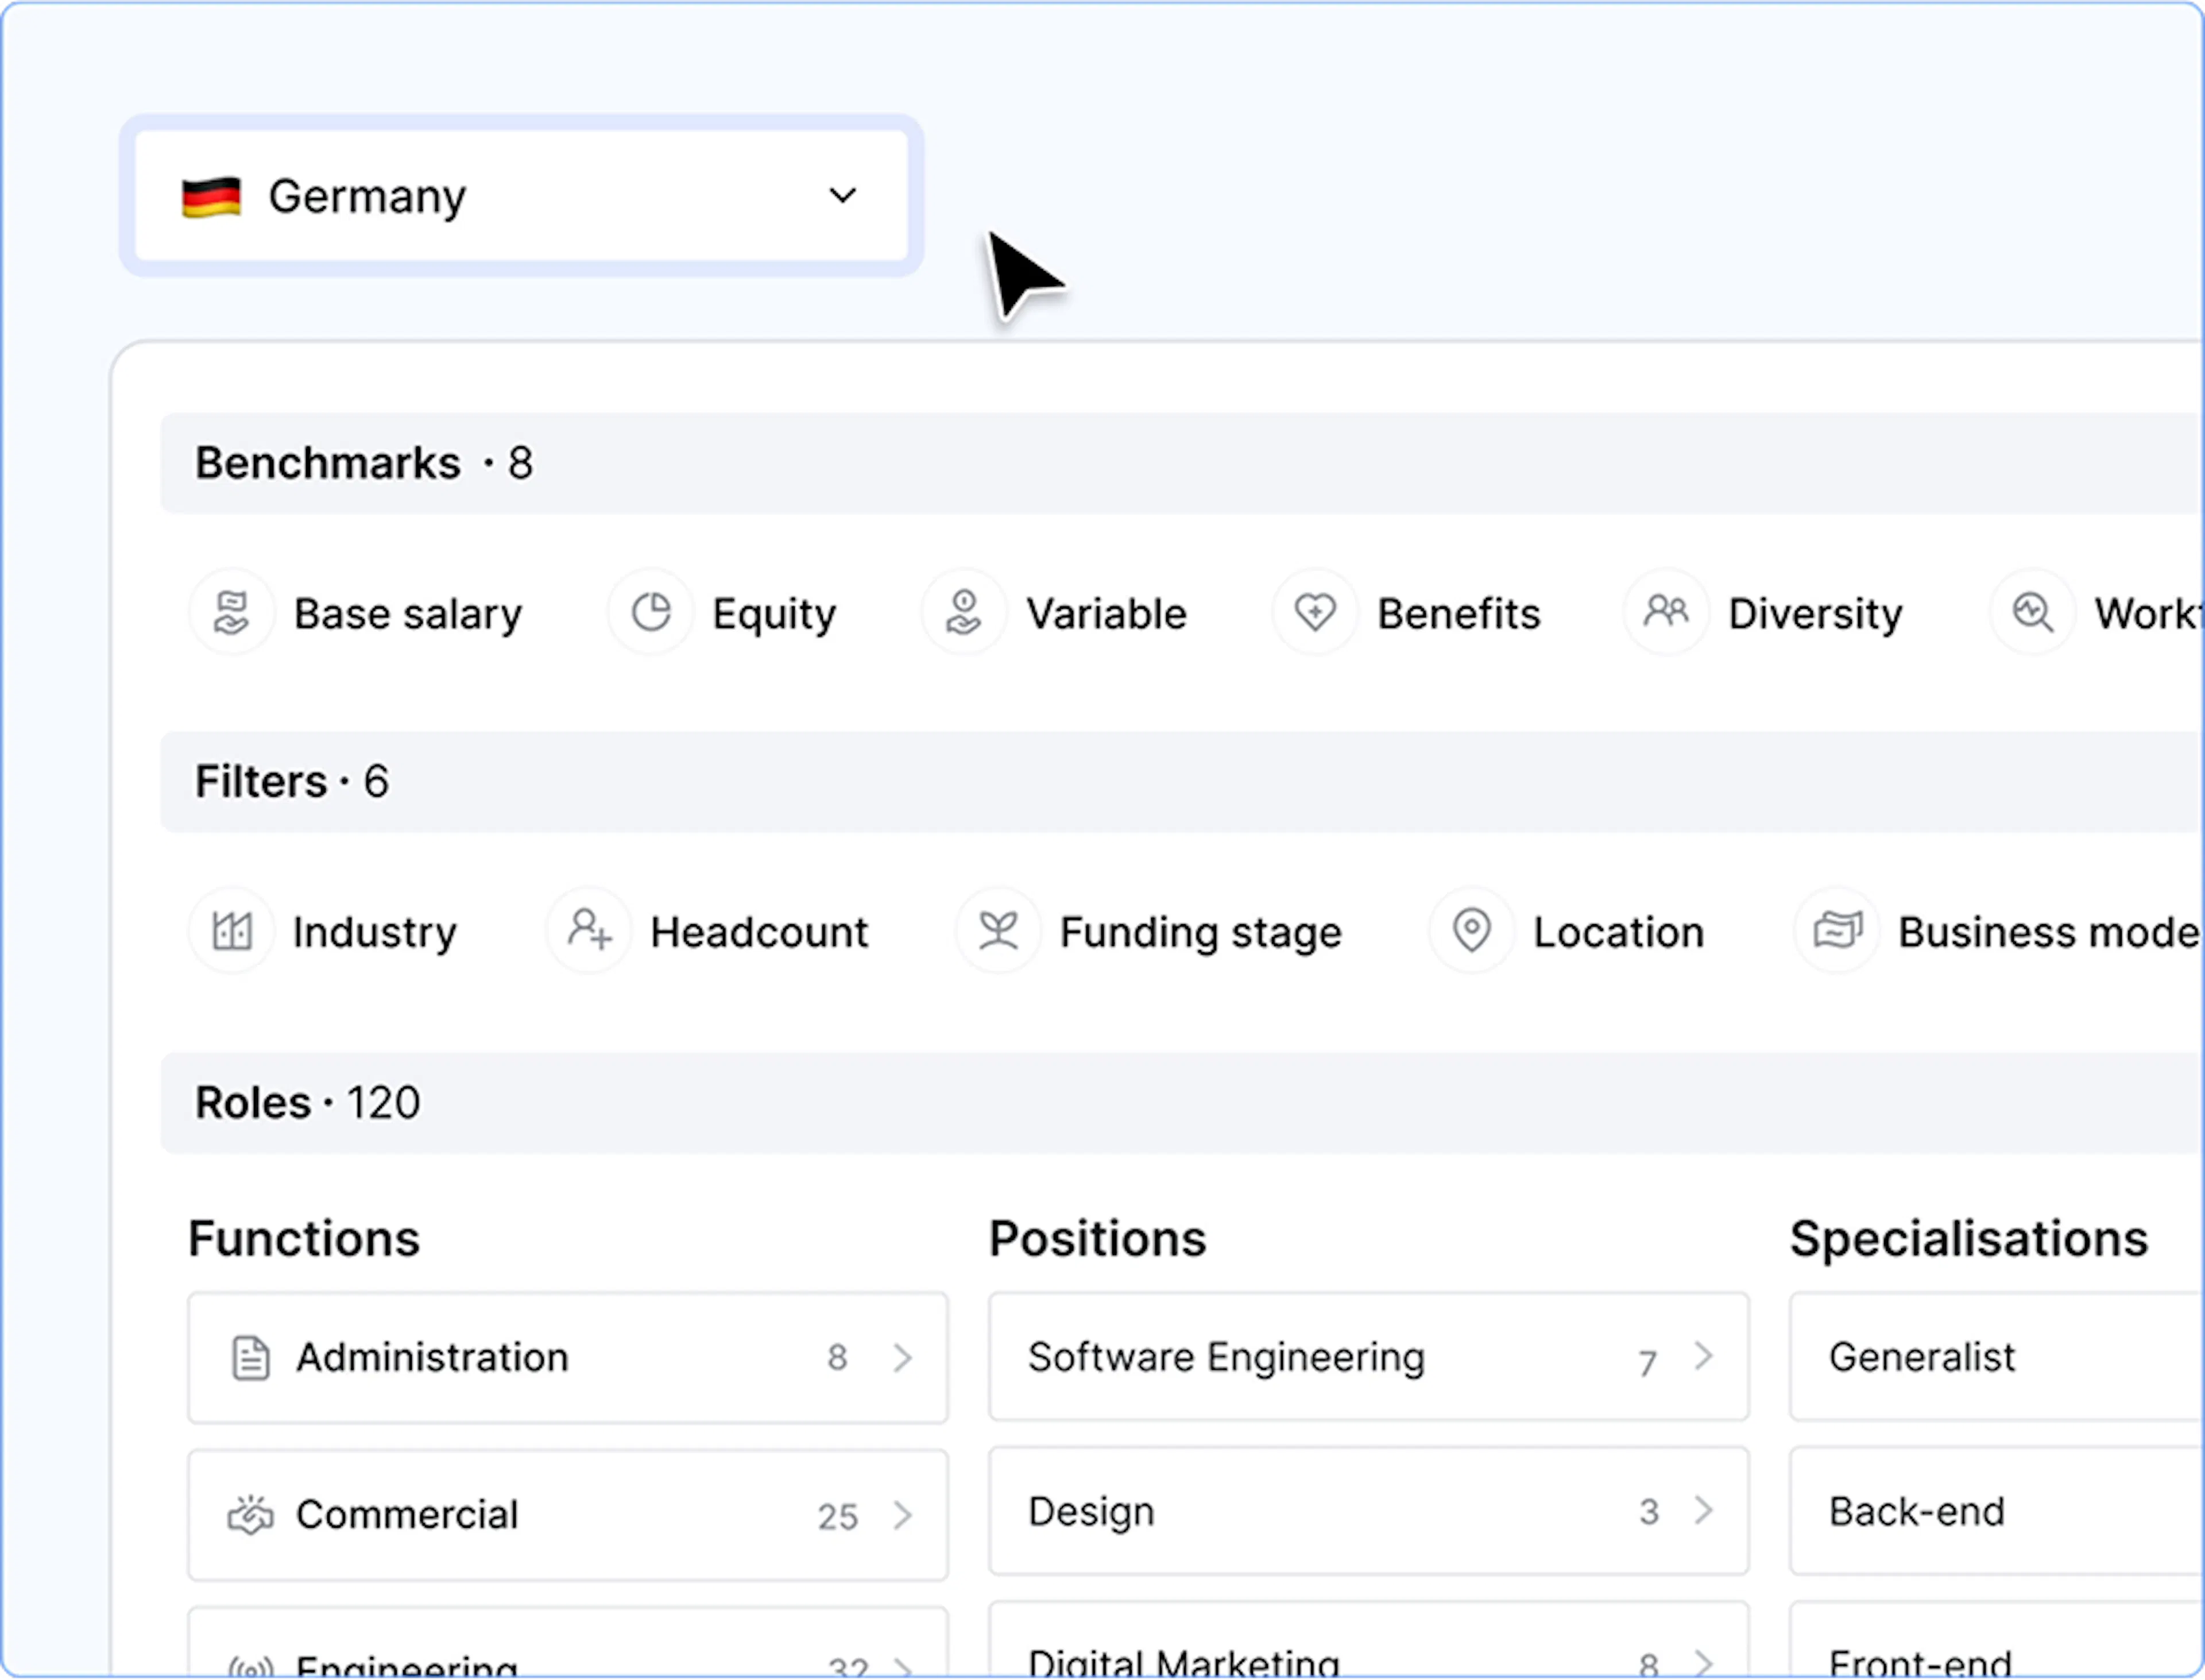Select the Front-end specialisation
The image size is (2205, 1680).
[1997, 1640]
